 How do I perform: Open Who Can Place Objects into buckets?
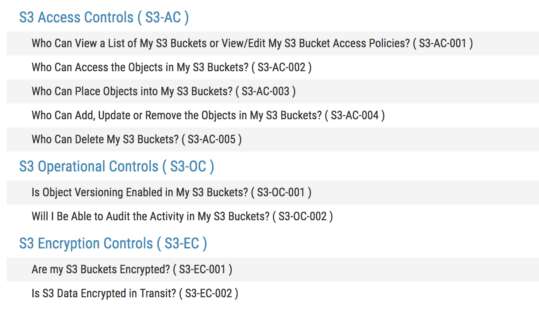(x=132, y=91)
